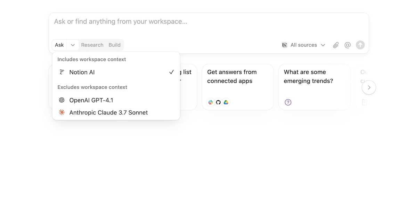Click the Anthropic Claude starburst icon
The height and width of the screenshot is (208, 417).
(x=62, y=112)
